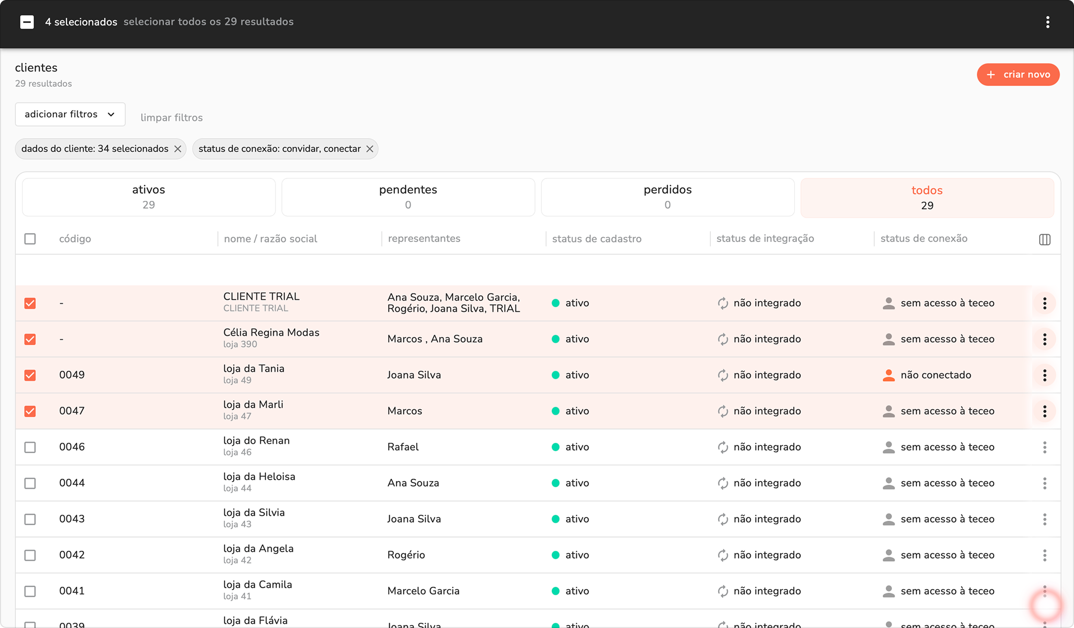1074x628 pixels.
Task: Uncheck the Célia Regina Modas row
Action: 30,339
